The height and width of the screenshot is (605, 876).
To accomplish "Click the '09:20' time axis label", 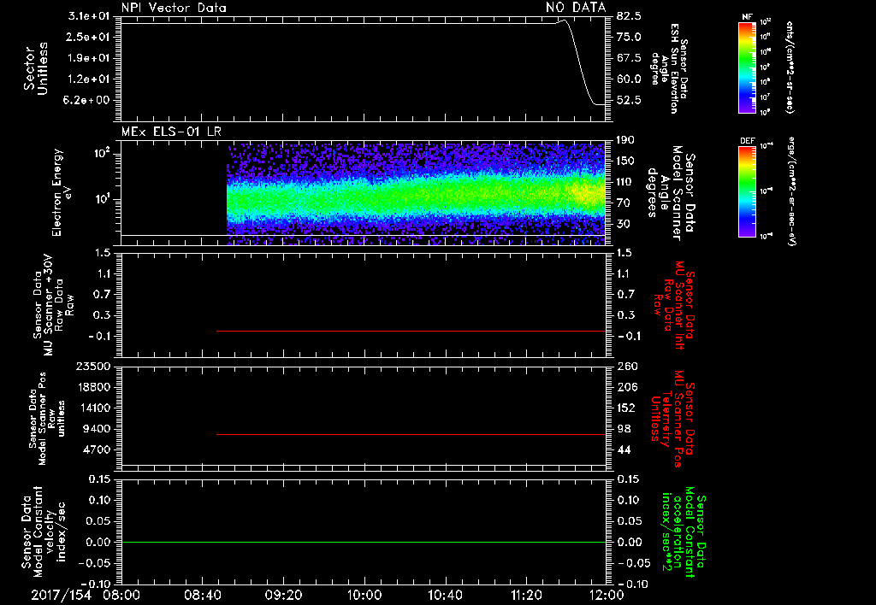I will 283,595.
